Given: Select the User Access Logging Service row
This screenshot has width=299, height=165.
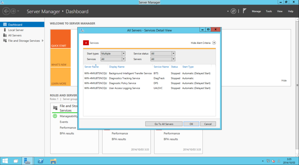Looking at the screenshot, I should pyautogui.click(x=149, y=88).
